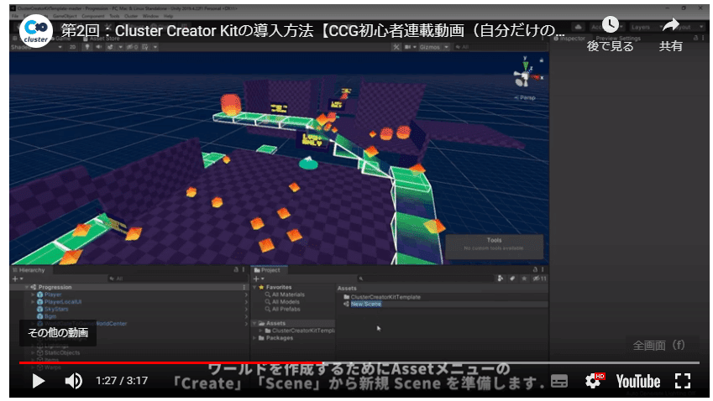713x401 pixels.
Task: Collapse the Assets folder tree
Action: [x=254, y=323]
